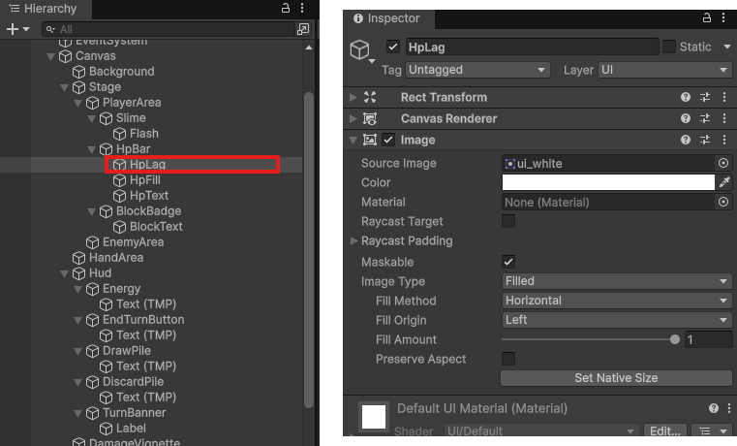Click the material Edit button

point(665,430)
